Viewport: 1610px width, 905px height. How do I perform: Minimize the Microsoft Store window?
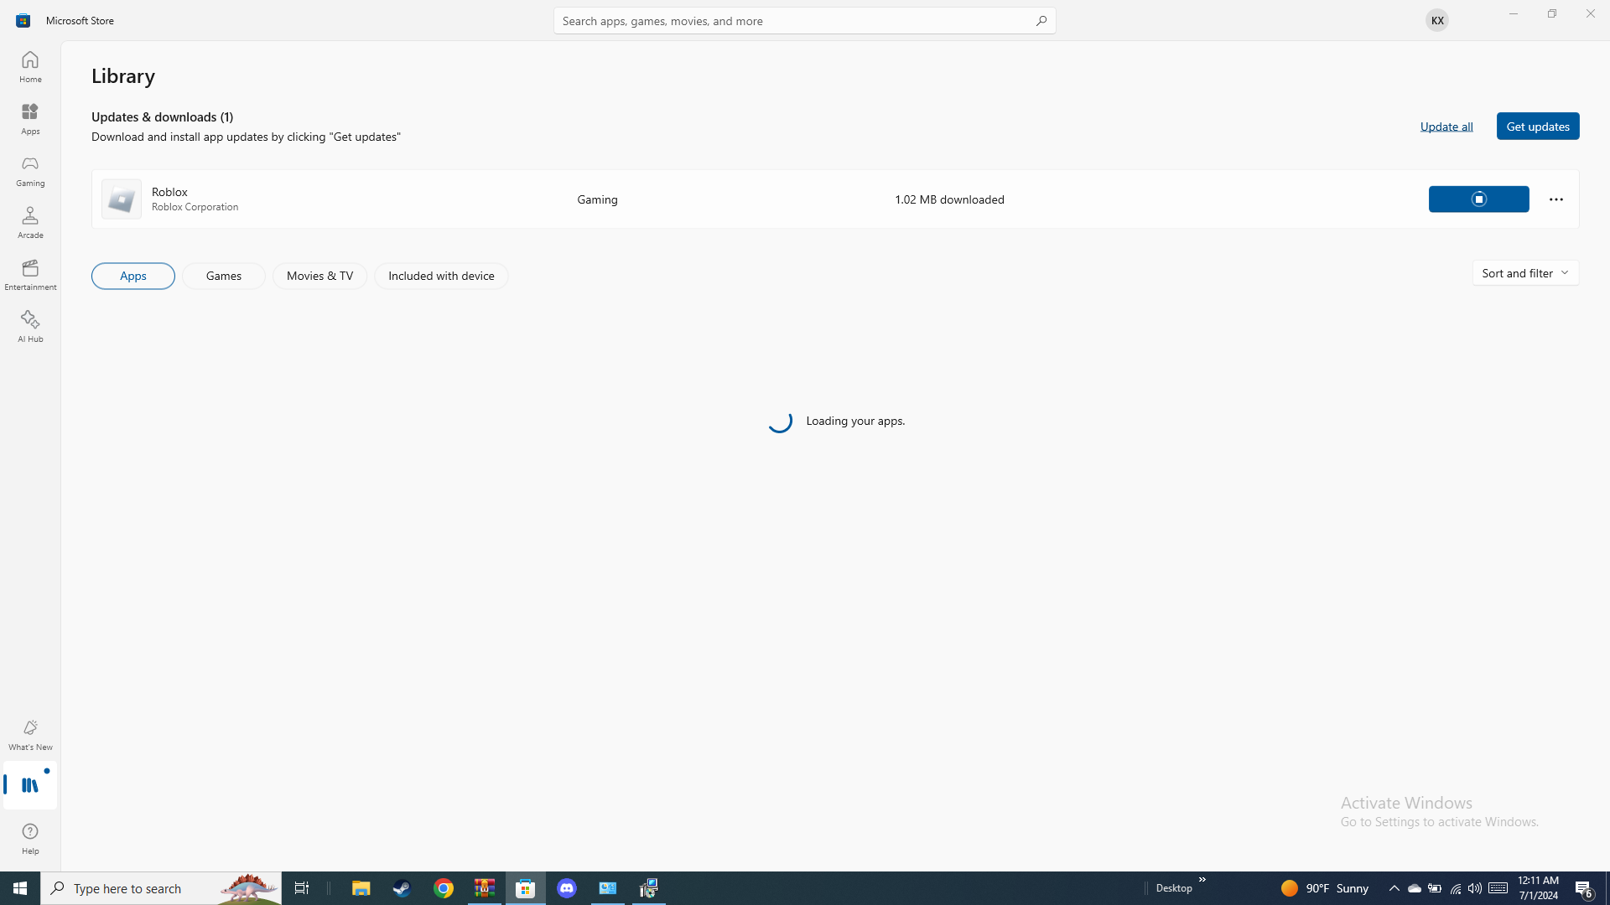pos(1513,13)
